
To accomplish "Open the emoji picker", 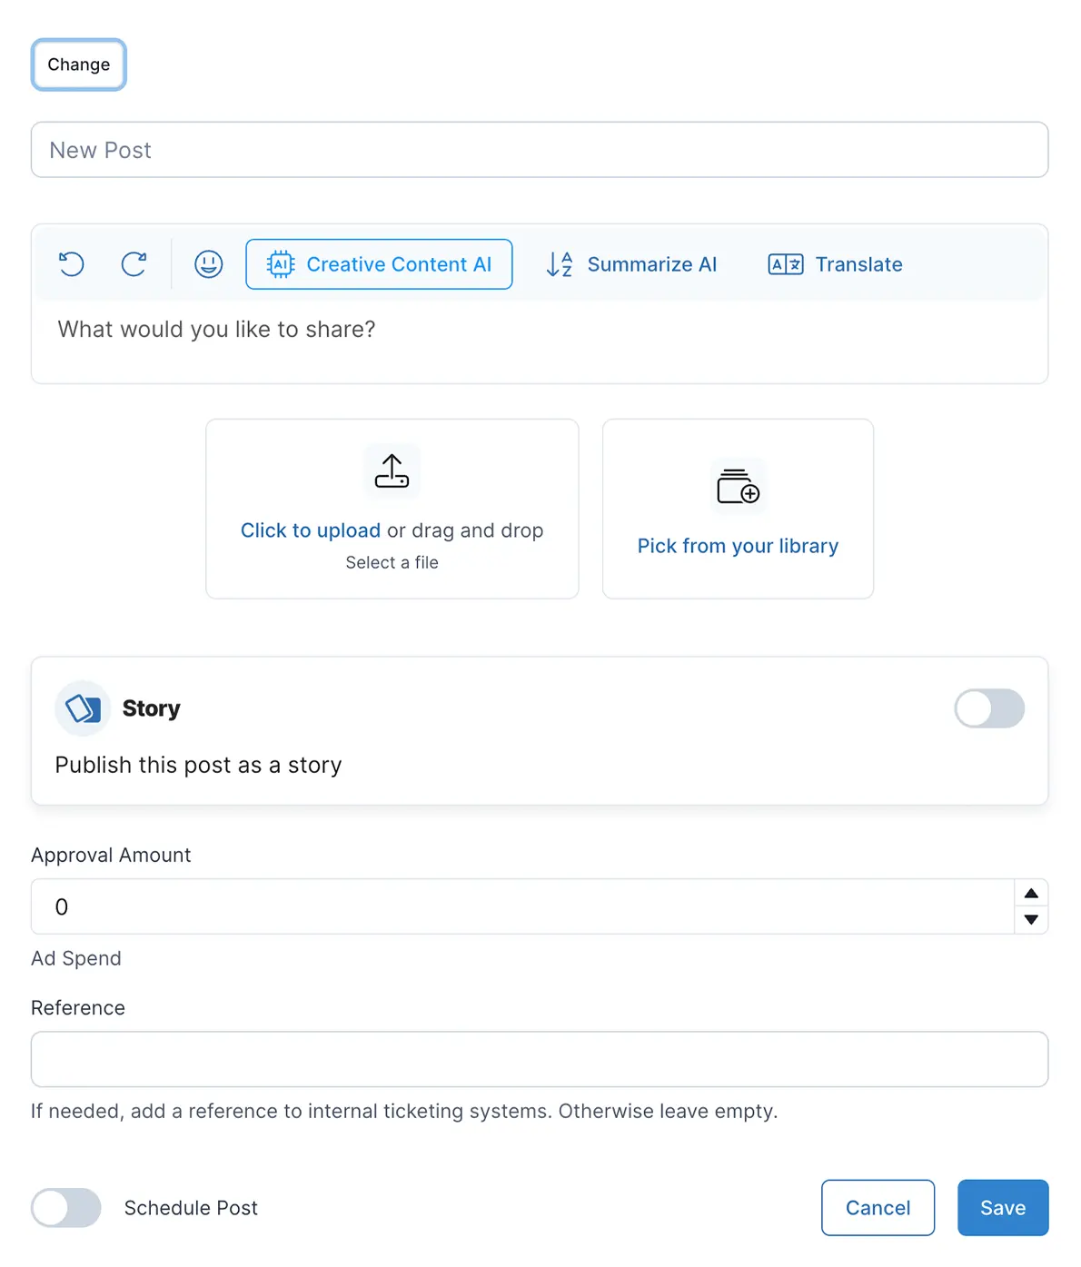I will (x=208, y=264).
